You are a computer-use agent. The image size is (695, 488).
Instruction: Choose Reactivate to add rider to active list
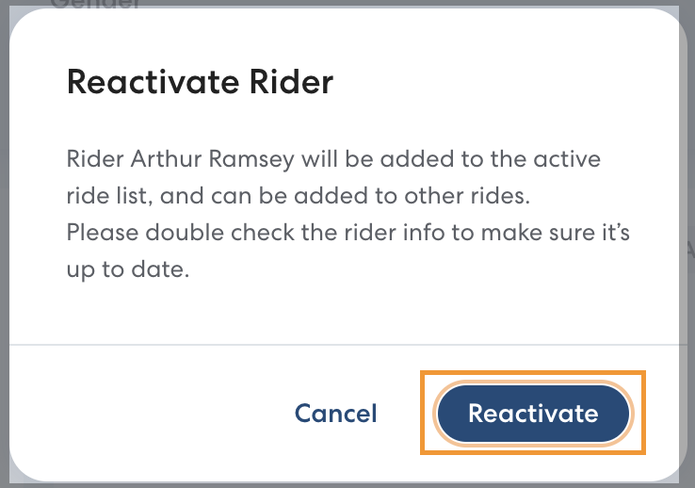point(533,413)
